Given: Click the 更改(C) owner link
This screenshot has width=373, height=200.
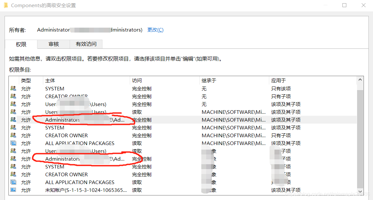Looking at the screenshot, I should (x=155, y=30).
